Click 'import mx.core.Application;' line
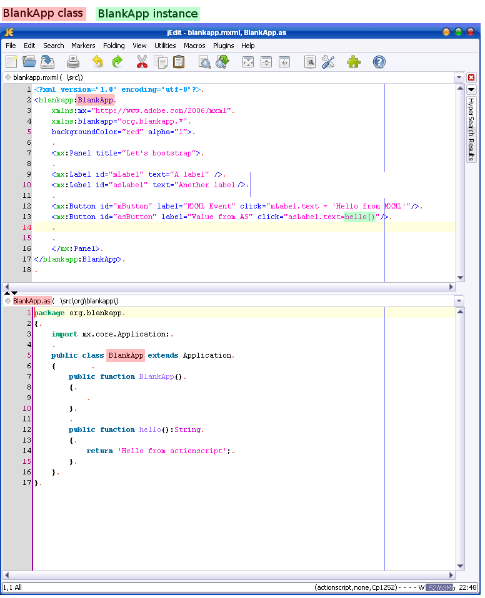Viewport: 485px width, 598px height. pos(110,334)
